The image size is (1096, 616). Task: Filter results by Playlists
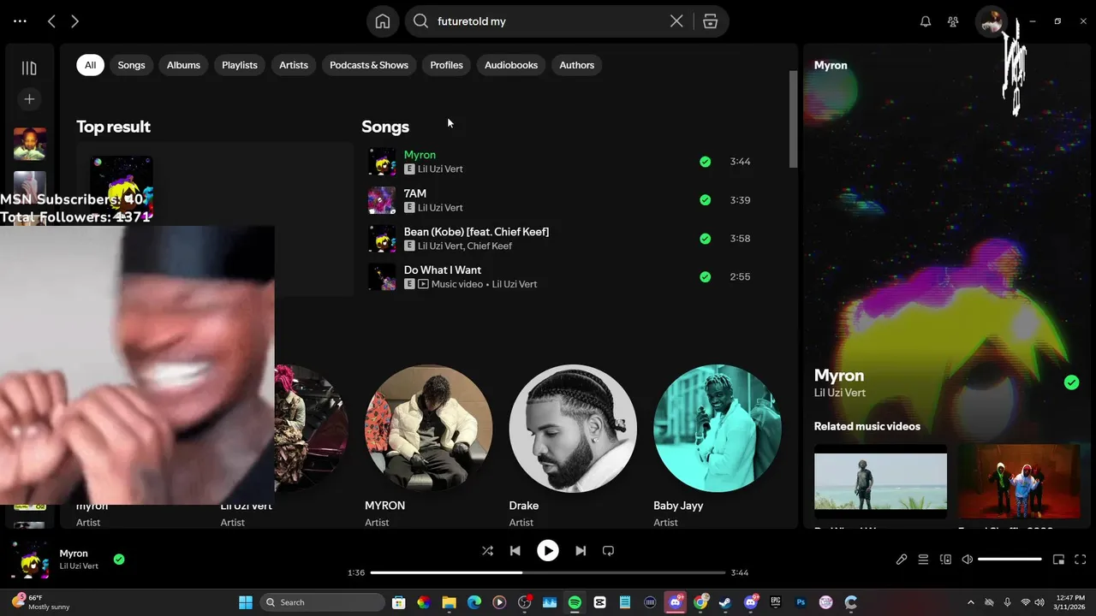240,65
